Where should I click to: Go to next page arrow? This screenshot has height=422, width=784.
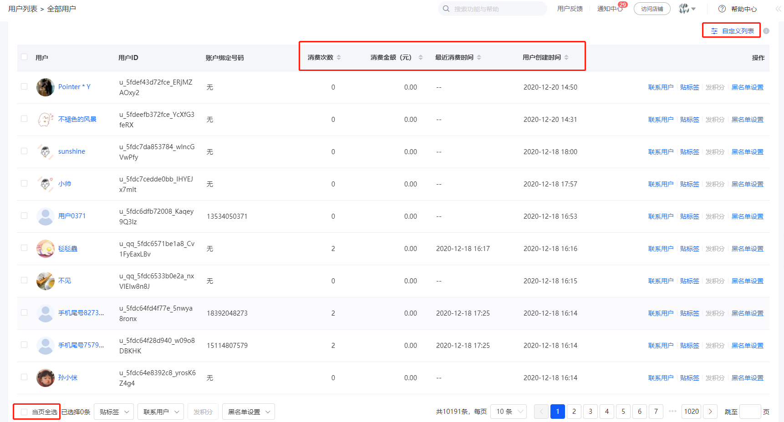point(710,412)
